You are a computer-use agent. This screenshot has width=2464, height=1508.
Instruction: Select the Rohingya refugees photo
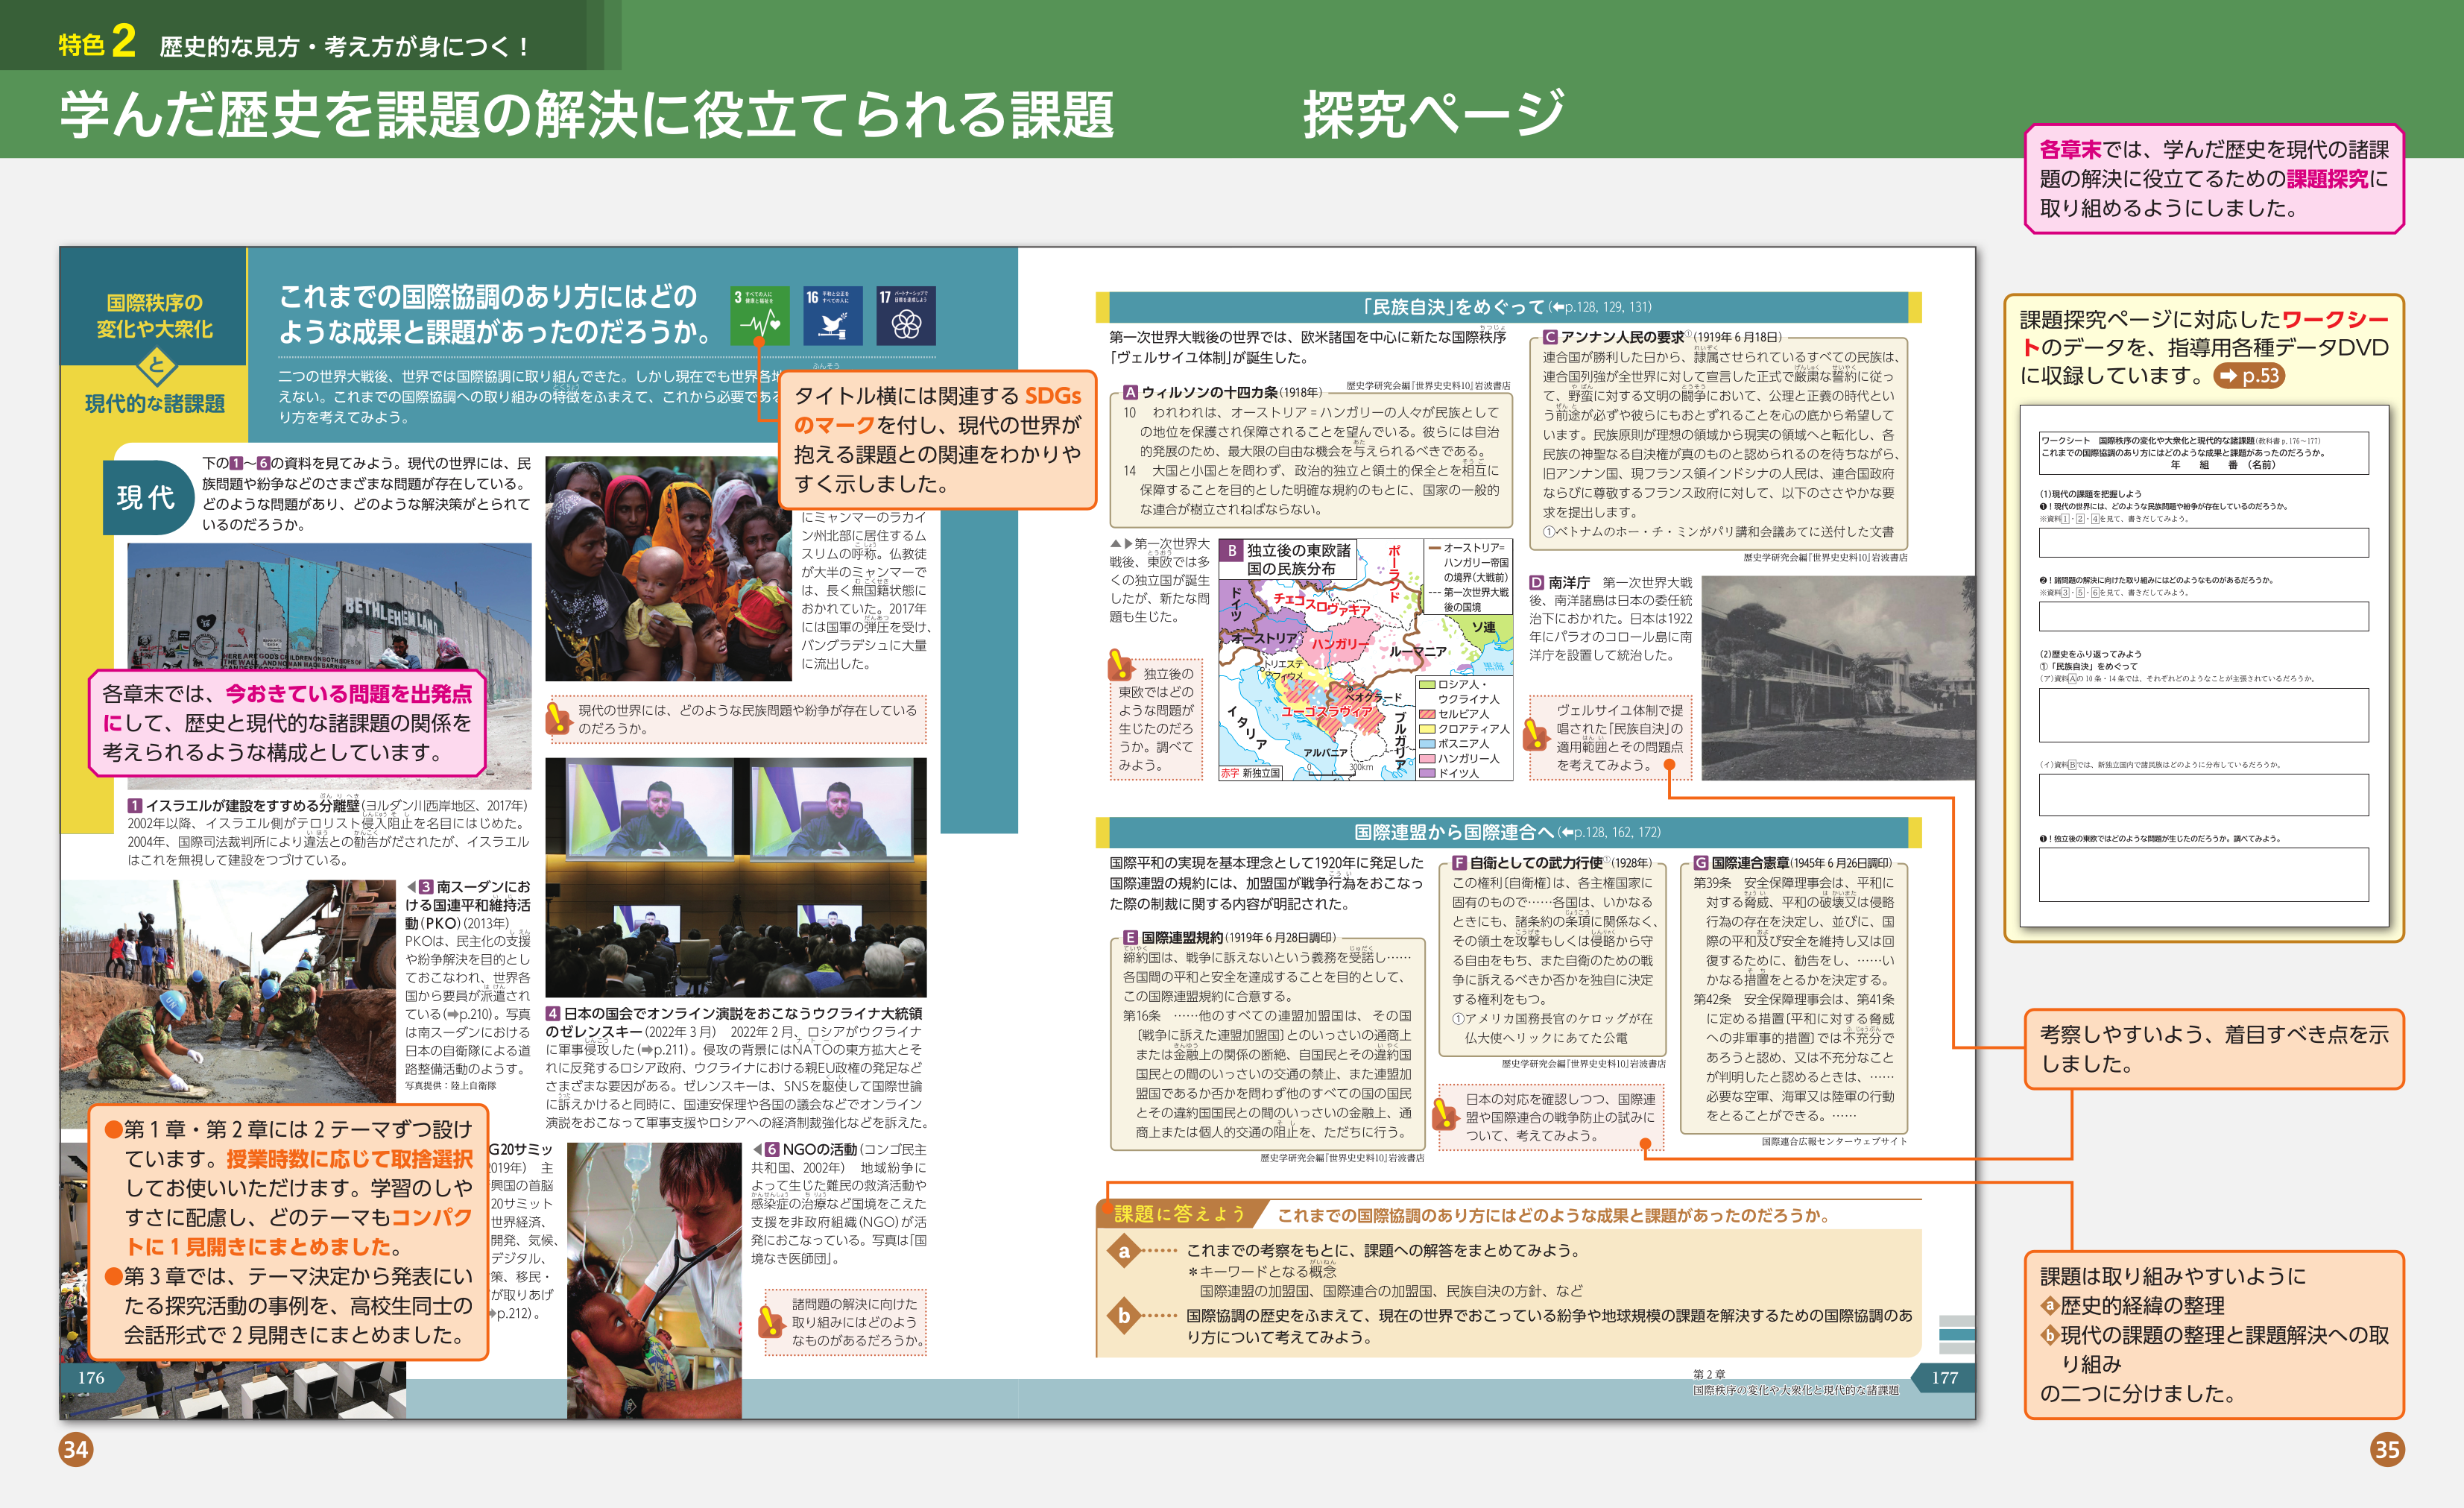[668, 570]
